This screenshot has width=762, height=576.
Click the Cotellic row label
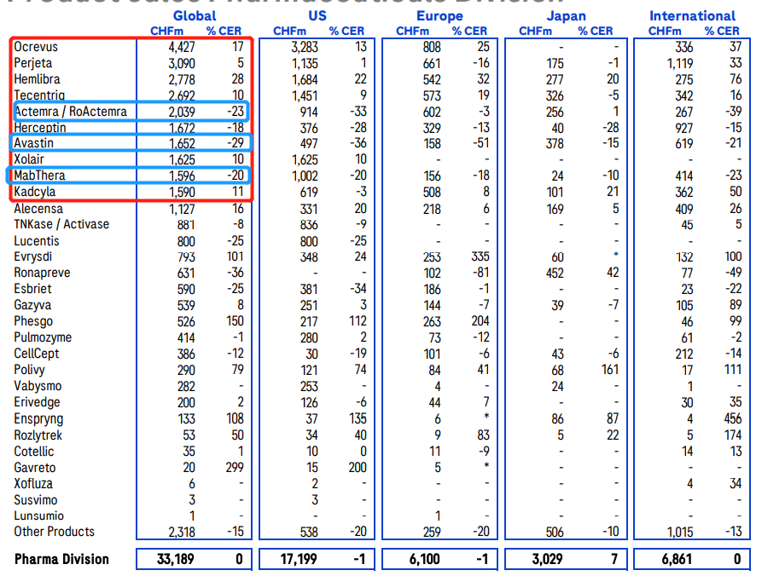[33, 452]
